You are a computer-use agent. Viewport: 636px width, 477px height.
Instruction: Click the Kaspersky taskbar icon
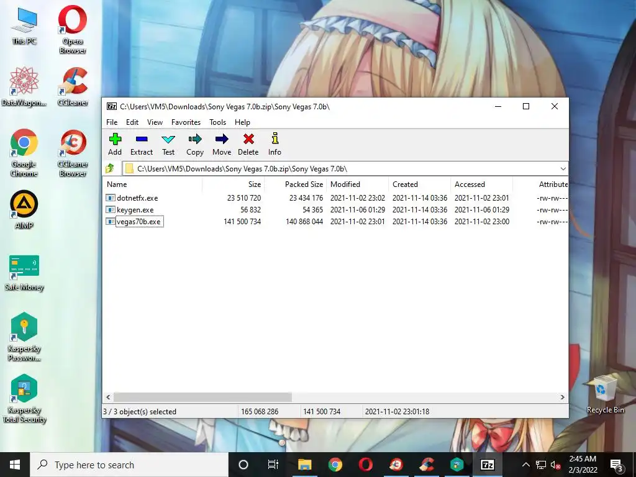[457, 465]
